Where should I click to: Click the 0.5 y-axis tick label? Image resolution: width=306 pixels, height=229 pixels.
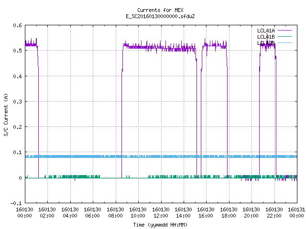coord(17,51)
